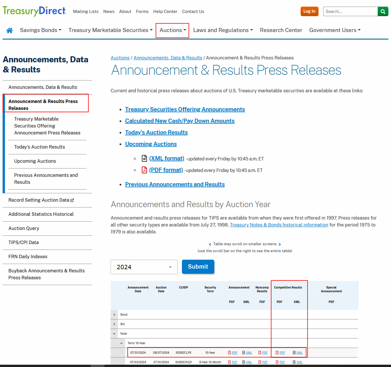Open Treasury Marketable Securities Offering Announcement Press Releases
This screenshot has height=367, width=391.
tap(47, 126)
